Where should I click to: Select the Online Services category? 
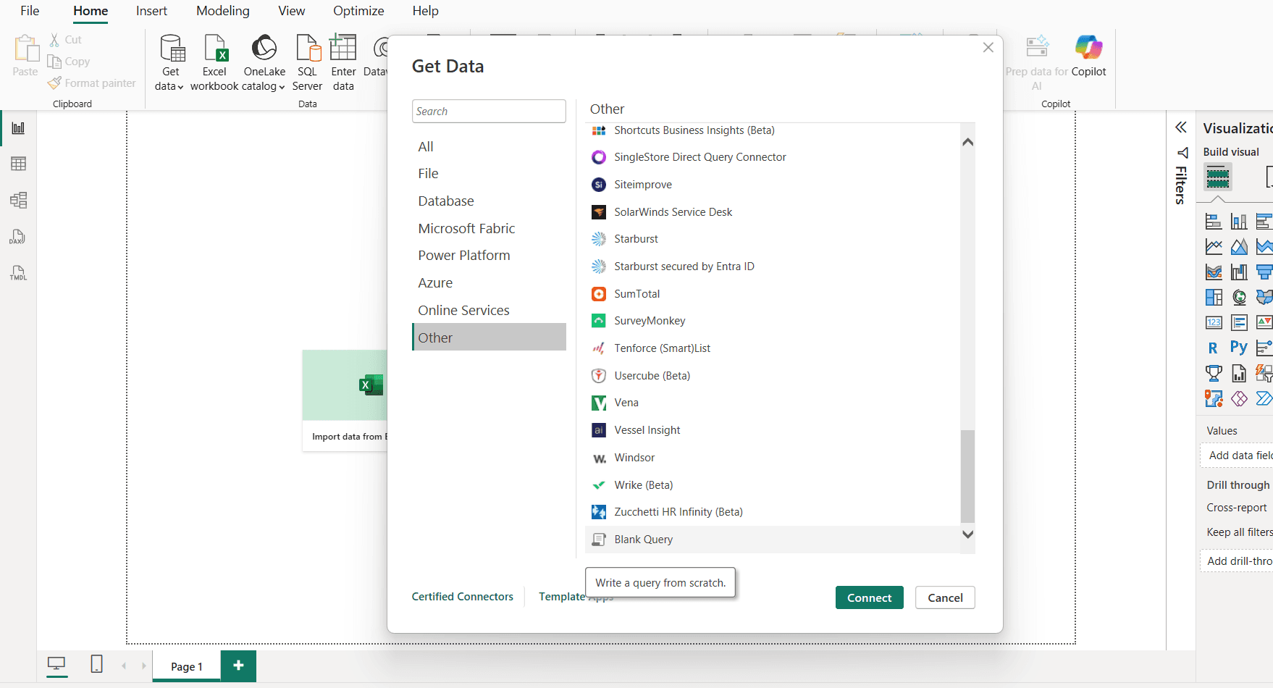tap(489, 311)
